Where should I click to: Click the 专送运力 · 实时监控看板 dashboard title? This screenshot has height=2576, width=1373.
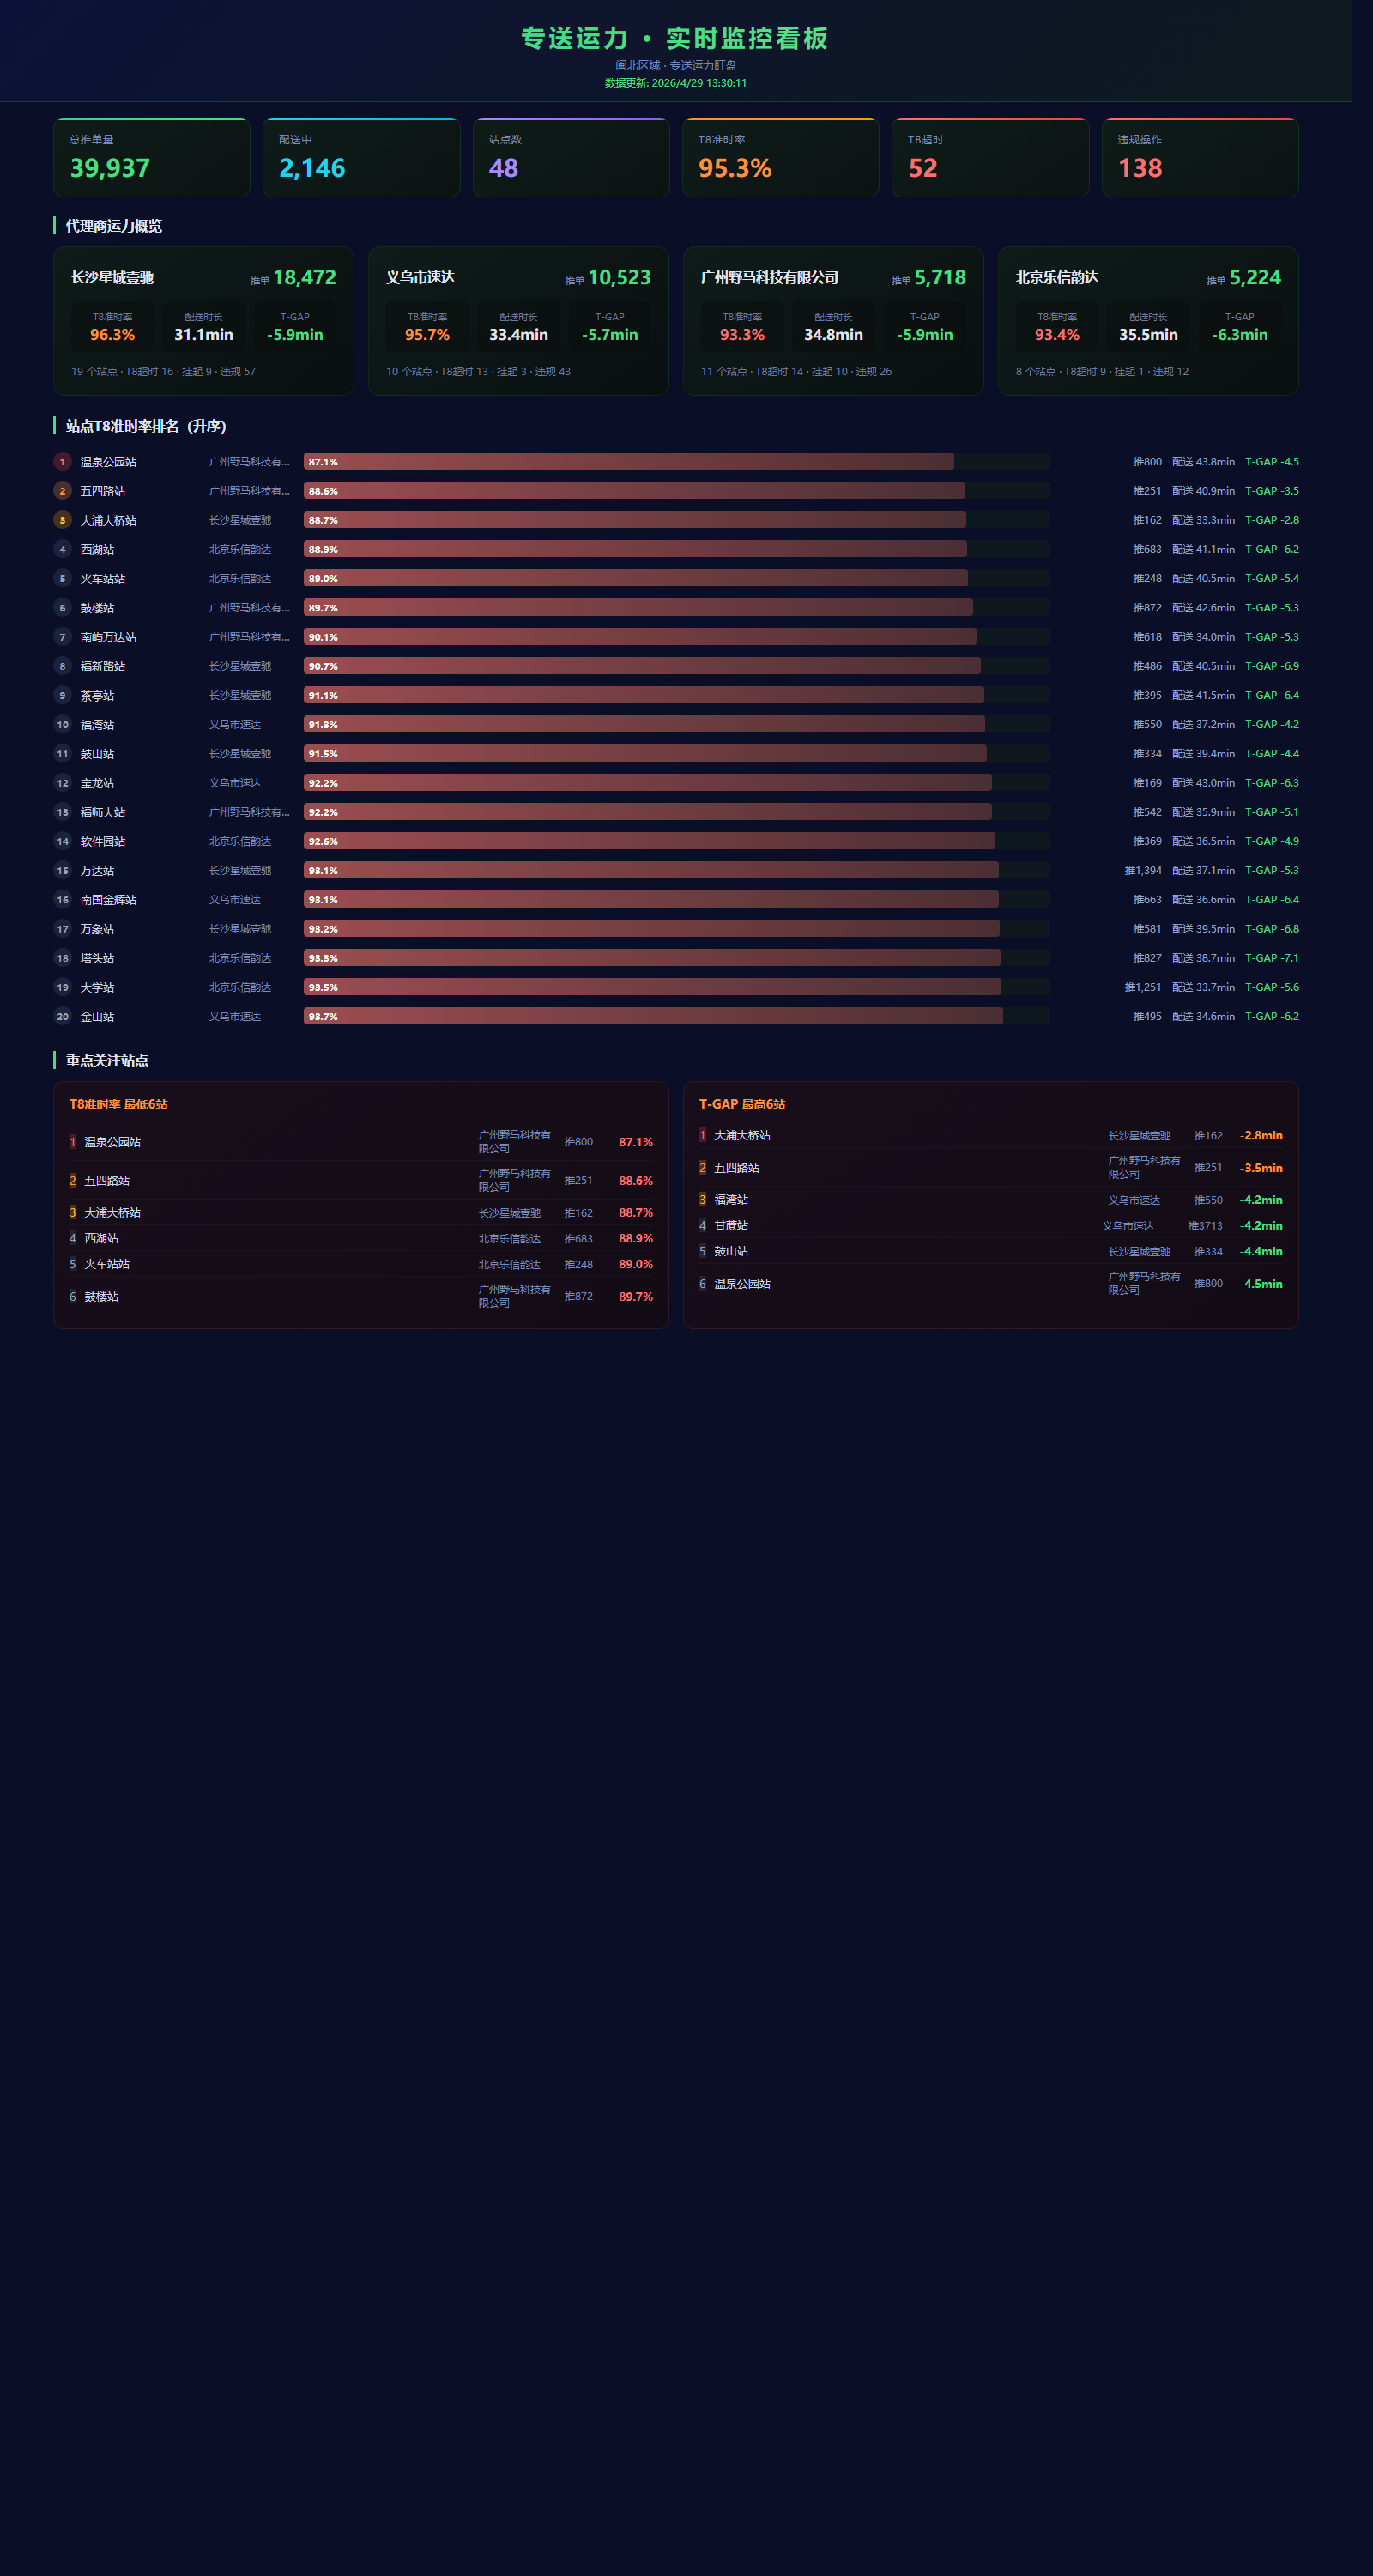(x=675, y=38)
